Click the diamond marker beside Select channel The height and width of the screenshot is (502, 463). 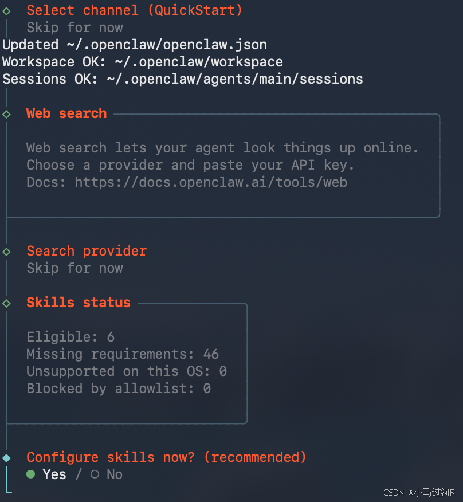(6, 11)
